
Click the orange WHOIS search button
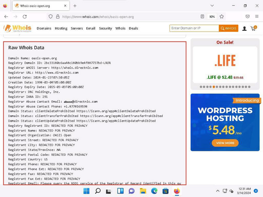pos(229,28)
